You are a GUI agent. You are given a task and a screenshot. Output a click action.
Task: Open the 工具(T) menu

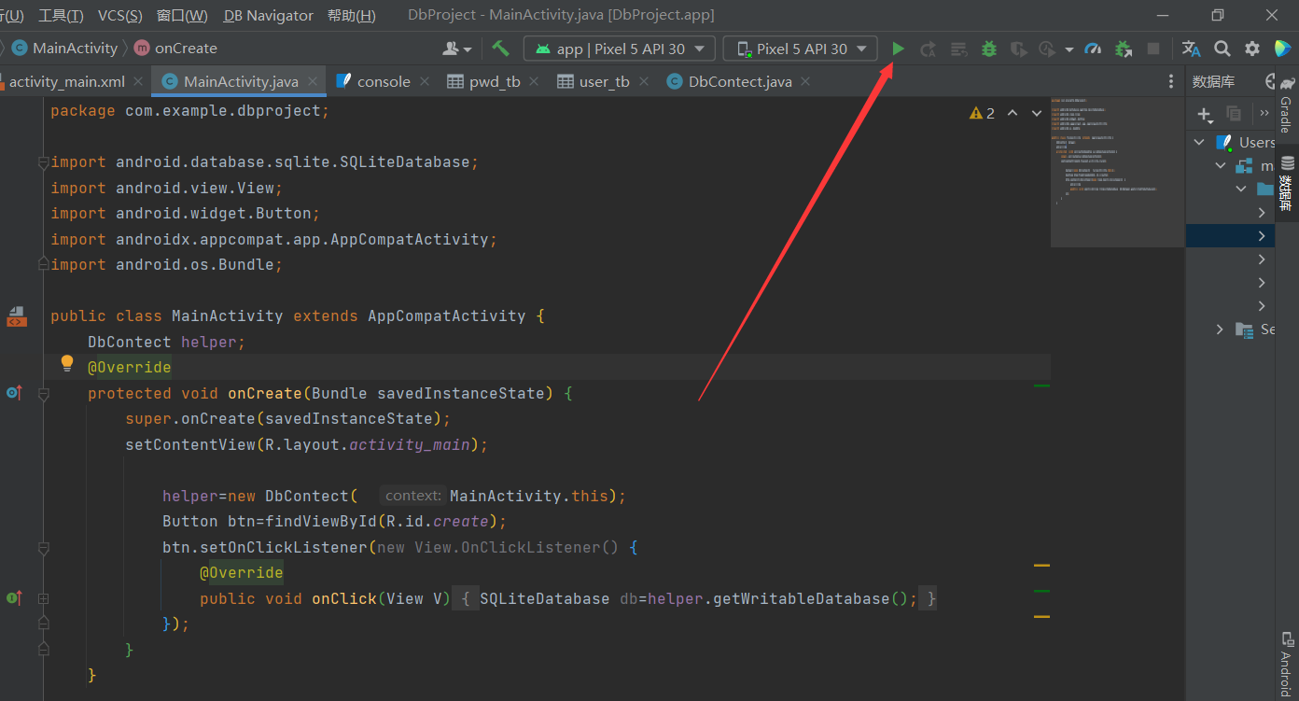coord(61,16)
